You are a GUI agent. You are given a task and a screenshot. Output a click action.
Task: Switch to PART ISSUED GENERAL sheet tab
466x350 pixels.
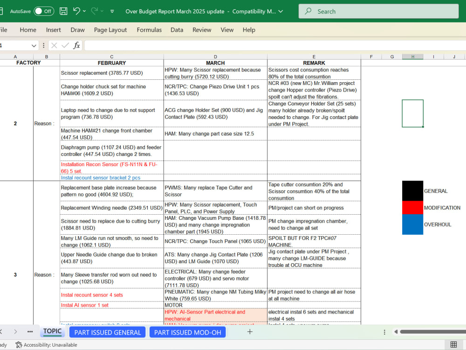107,332
